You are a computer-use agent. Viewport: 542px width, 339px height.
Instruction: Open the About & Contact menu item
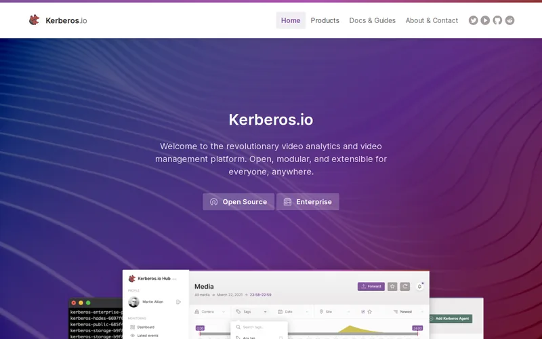pos(432,20)
